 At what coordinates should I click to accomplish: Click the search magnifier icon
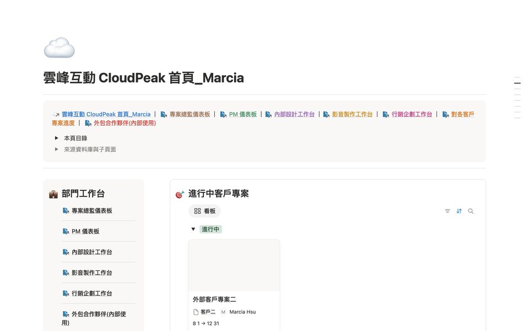[471, 211]
